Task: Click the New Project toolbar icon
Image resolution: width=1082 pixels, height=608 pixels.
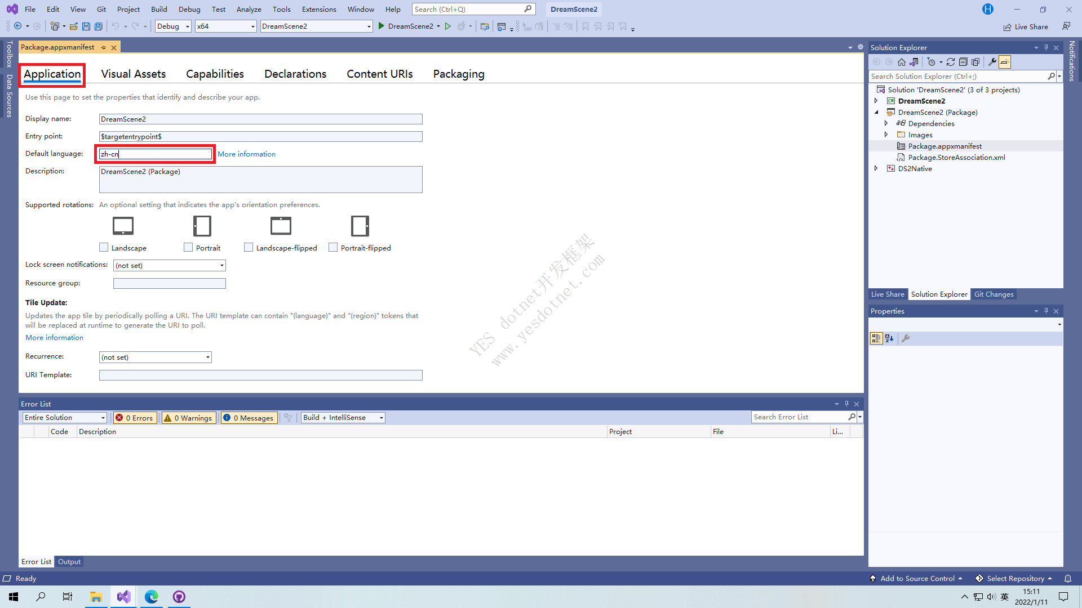Action: [x=55, y=26]
